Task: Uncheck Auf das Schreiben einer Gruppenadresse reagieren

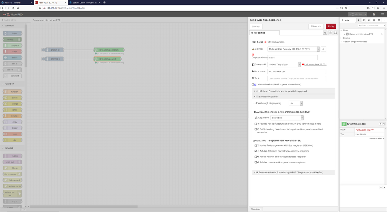Action: (256, 151)
